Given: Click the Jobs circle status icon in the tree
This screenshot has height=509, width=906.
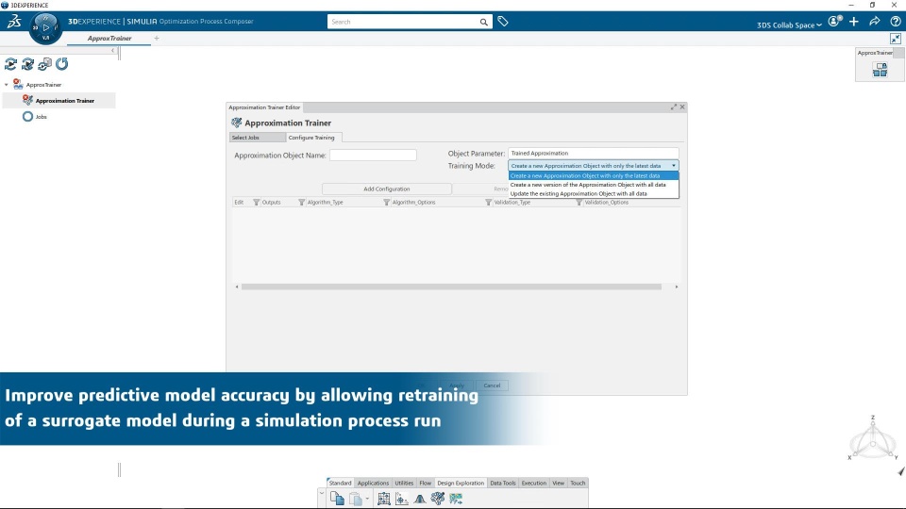Looking at the screenshot, I should [x=27, y=117].
